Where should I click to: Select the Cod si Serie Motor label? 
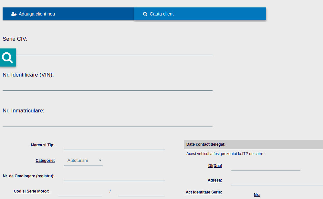(31, 191)
